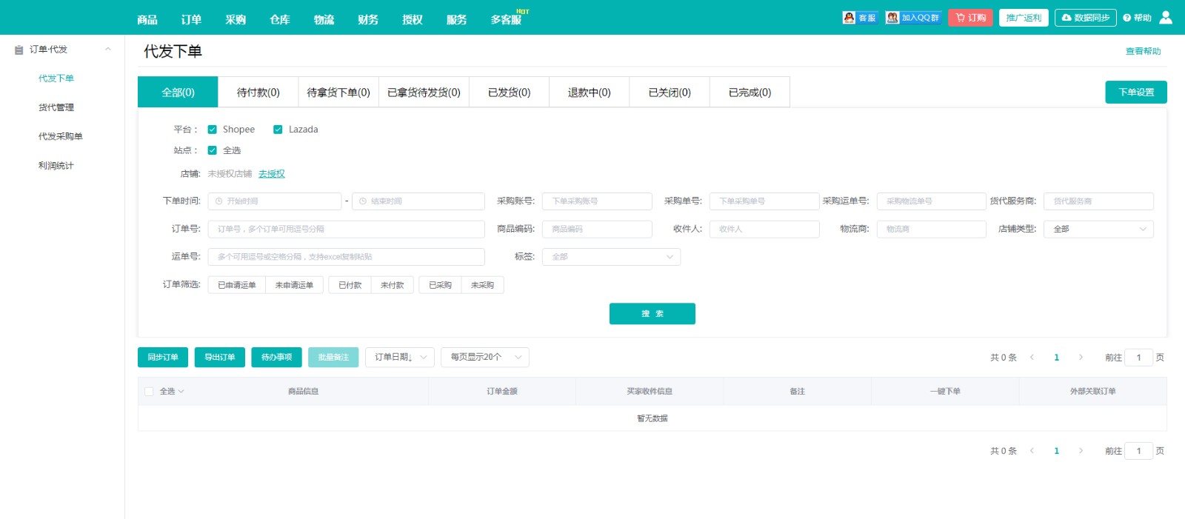This screenshot has width=1185, height=519.
Task: Open the 采购 top menu
Action: pyautogui.click(x=236, y=19)
